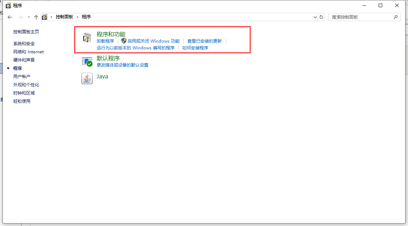Open the recent locations dropdown arrow
The height and width of the screenshot is (226, 408).
29,17
